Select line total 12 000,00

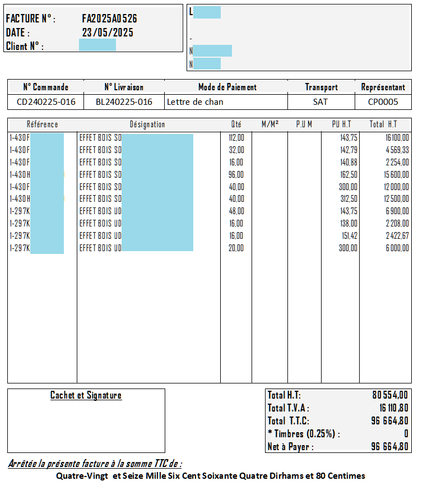(396, 187)
